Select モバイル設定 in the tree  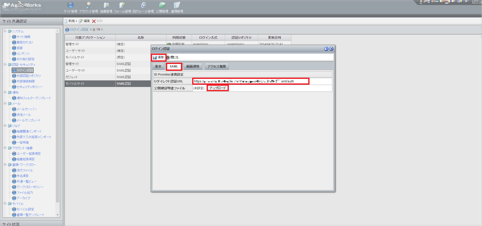[25, 209]
